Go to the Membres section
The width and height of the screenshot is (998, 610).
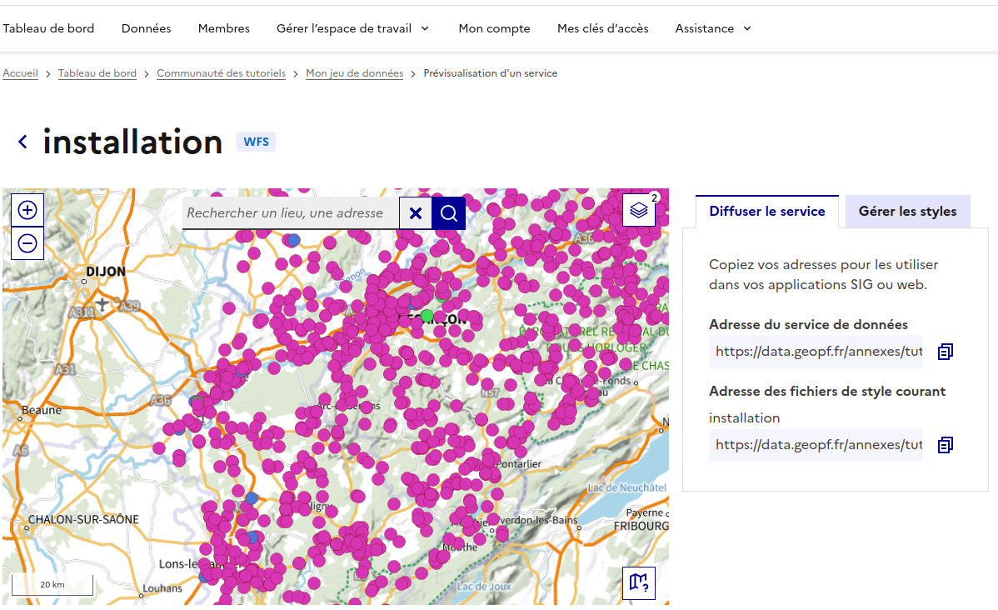[223, 28]
